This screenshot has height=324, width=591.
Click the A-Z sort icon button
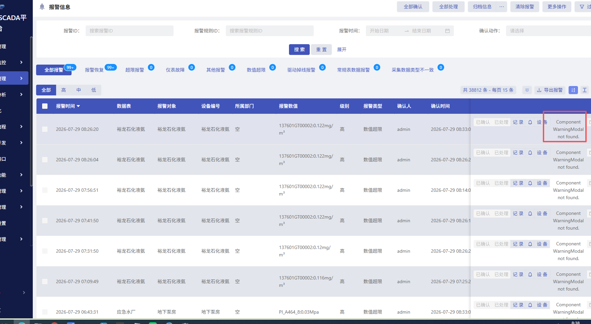pyautogui.click(x=573, y=90)
